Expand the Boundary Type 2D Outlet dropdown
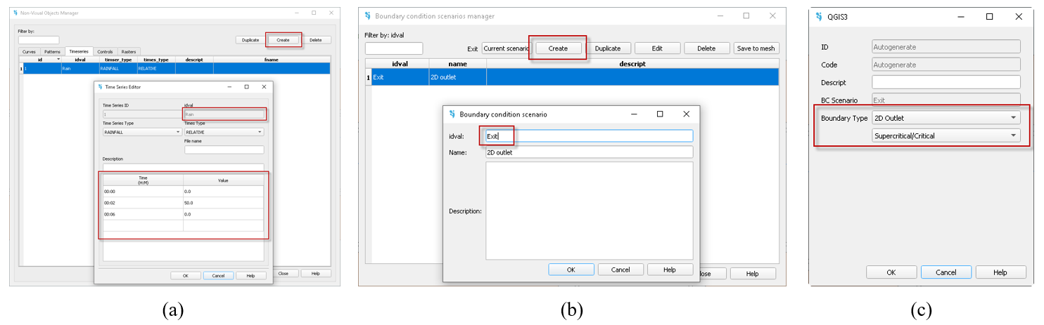The image size is (1044, 325). click(x=946, y=118)
